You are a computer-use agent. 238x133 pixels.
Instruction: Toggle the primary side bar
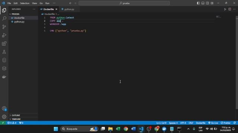(x=198, y=3)
